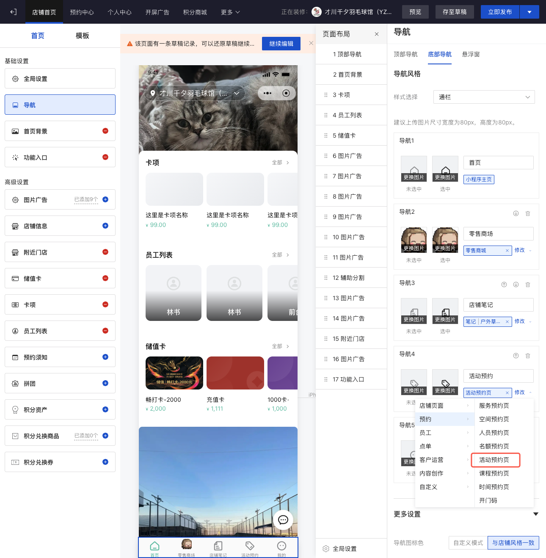Screen dimensions: 546x558
Task: Edit the 导航2 name field 零售商场
Action: point(499,234)
